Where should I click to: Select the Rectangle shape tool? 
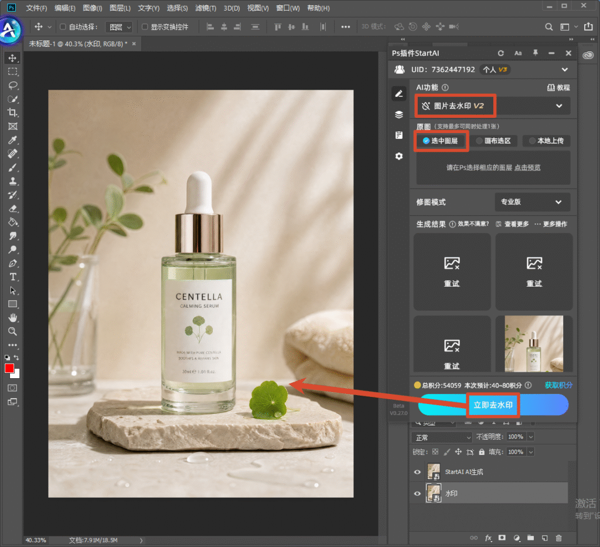point(13,304)
